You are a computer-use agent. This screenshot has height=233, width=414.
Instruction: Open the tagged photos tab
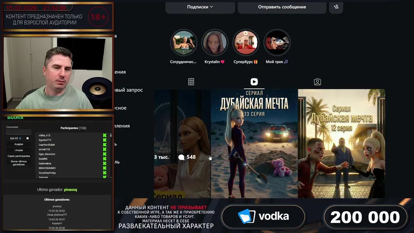coord(317,82)
